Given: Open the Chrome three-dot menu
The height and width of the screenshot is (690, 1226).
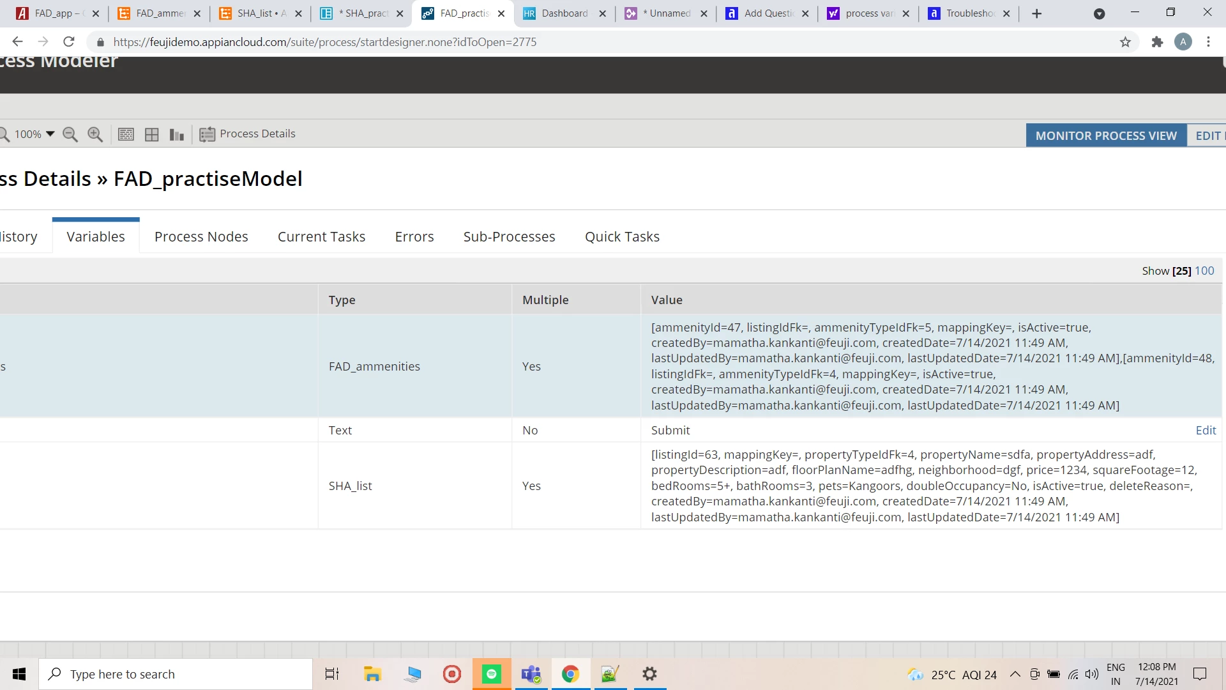Looking at the screenshot, I should (1208, 42).
